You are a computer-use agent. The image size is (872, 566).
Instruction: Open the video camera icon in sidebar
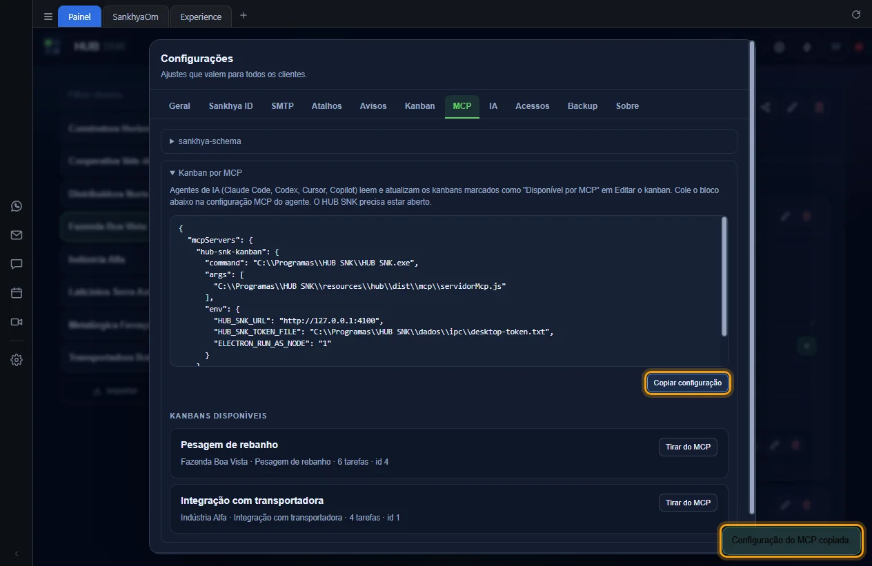pyautogui.click(x=17, y=322)
